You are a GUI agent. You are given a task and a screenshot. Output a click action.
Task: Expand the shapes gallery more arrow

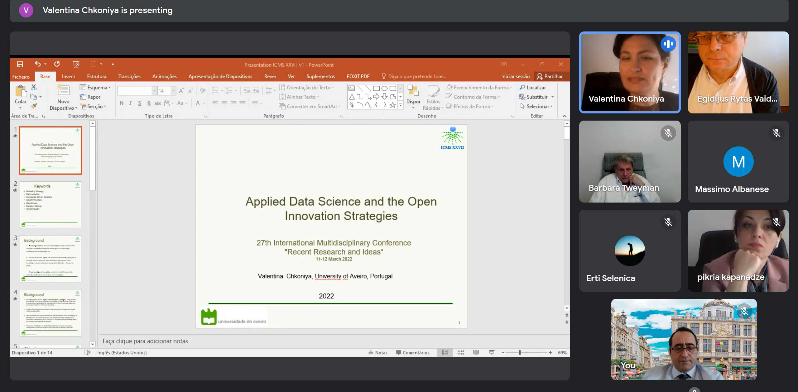pyautogui.click(x=401, y=106)
